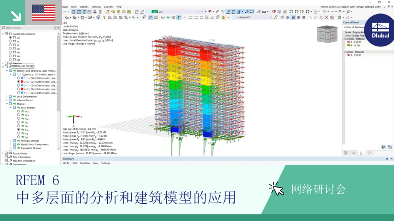The width and height of the screenshot is (394, 221).
Task: Select the φx rotation radio button
Action: 10,52
